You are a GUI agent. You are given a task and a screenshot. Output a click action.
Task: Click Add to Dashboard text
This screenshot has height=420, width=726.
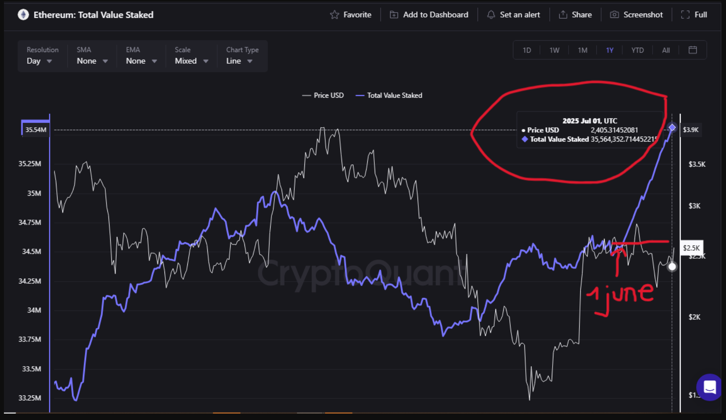pyautogui.click(x=435, y=15)
